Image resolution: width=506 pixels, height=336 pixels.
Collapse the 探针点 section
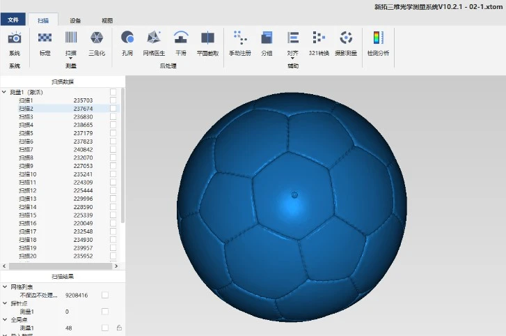coord(4,303)
